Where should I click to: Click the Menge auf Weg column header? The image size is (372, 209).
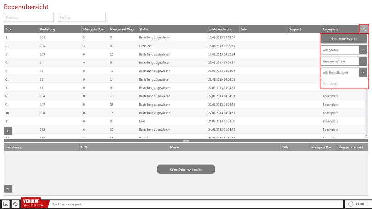[x=122, y=29]
